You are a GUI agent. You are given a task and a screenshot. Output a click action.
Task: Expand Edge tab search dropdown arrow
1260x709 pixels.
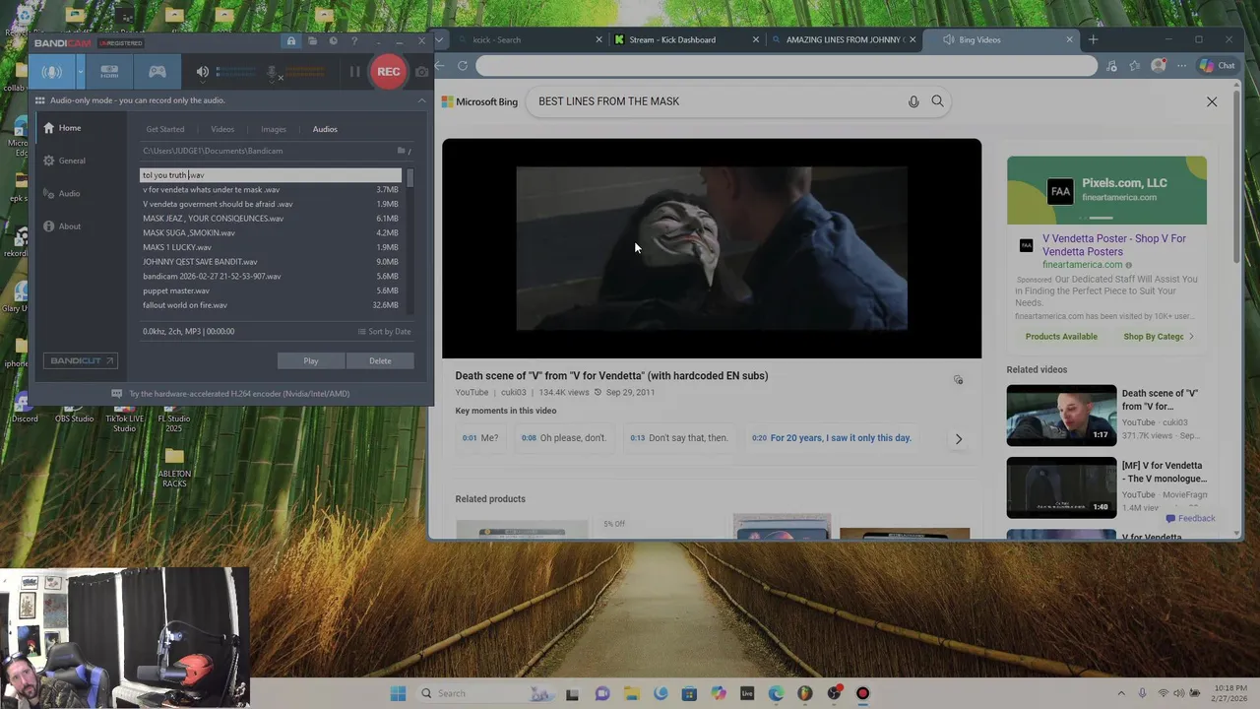(438, 39)
